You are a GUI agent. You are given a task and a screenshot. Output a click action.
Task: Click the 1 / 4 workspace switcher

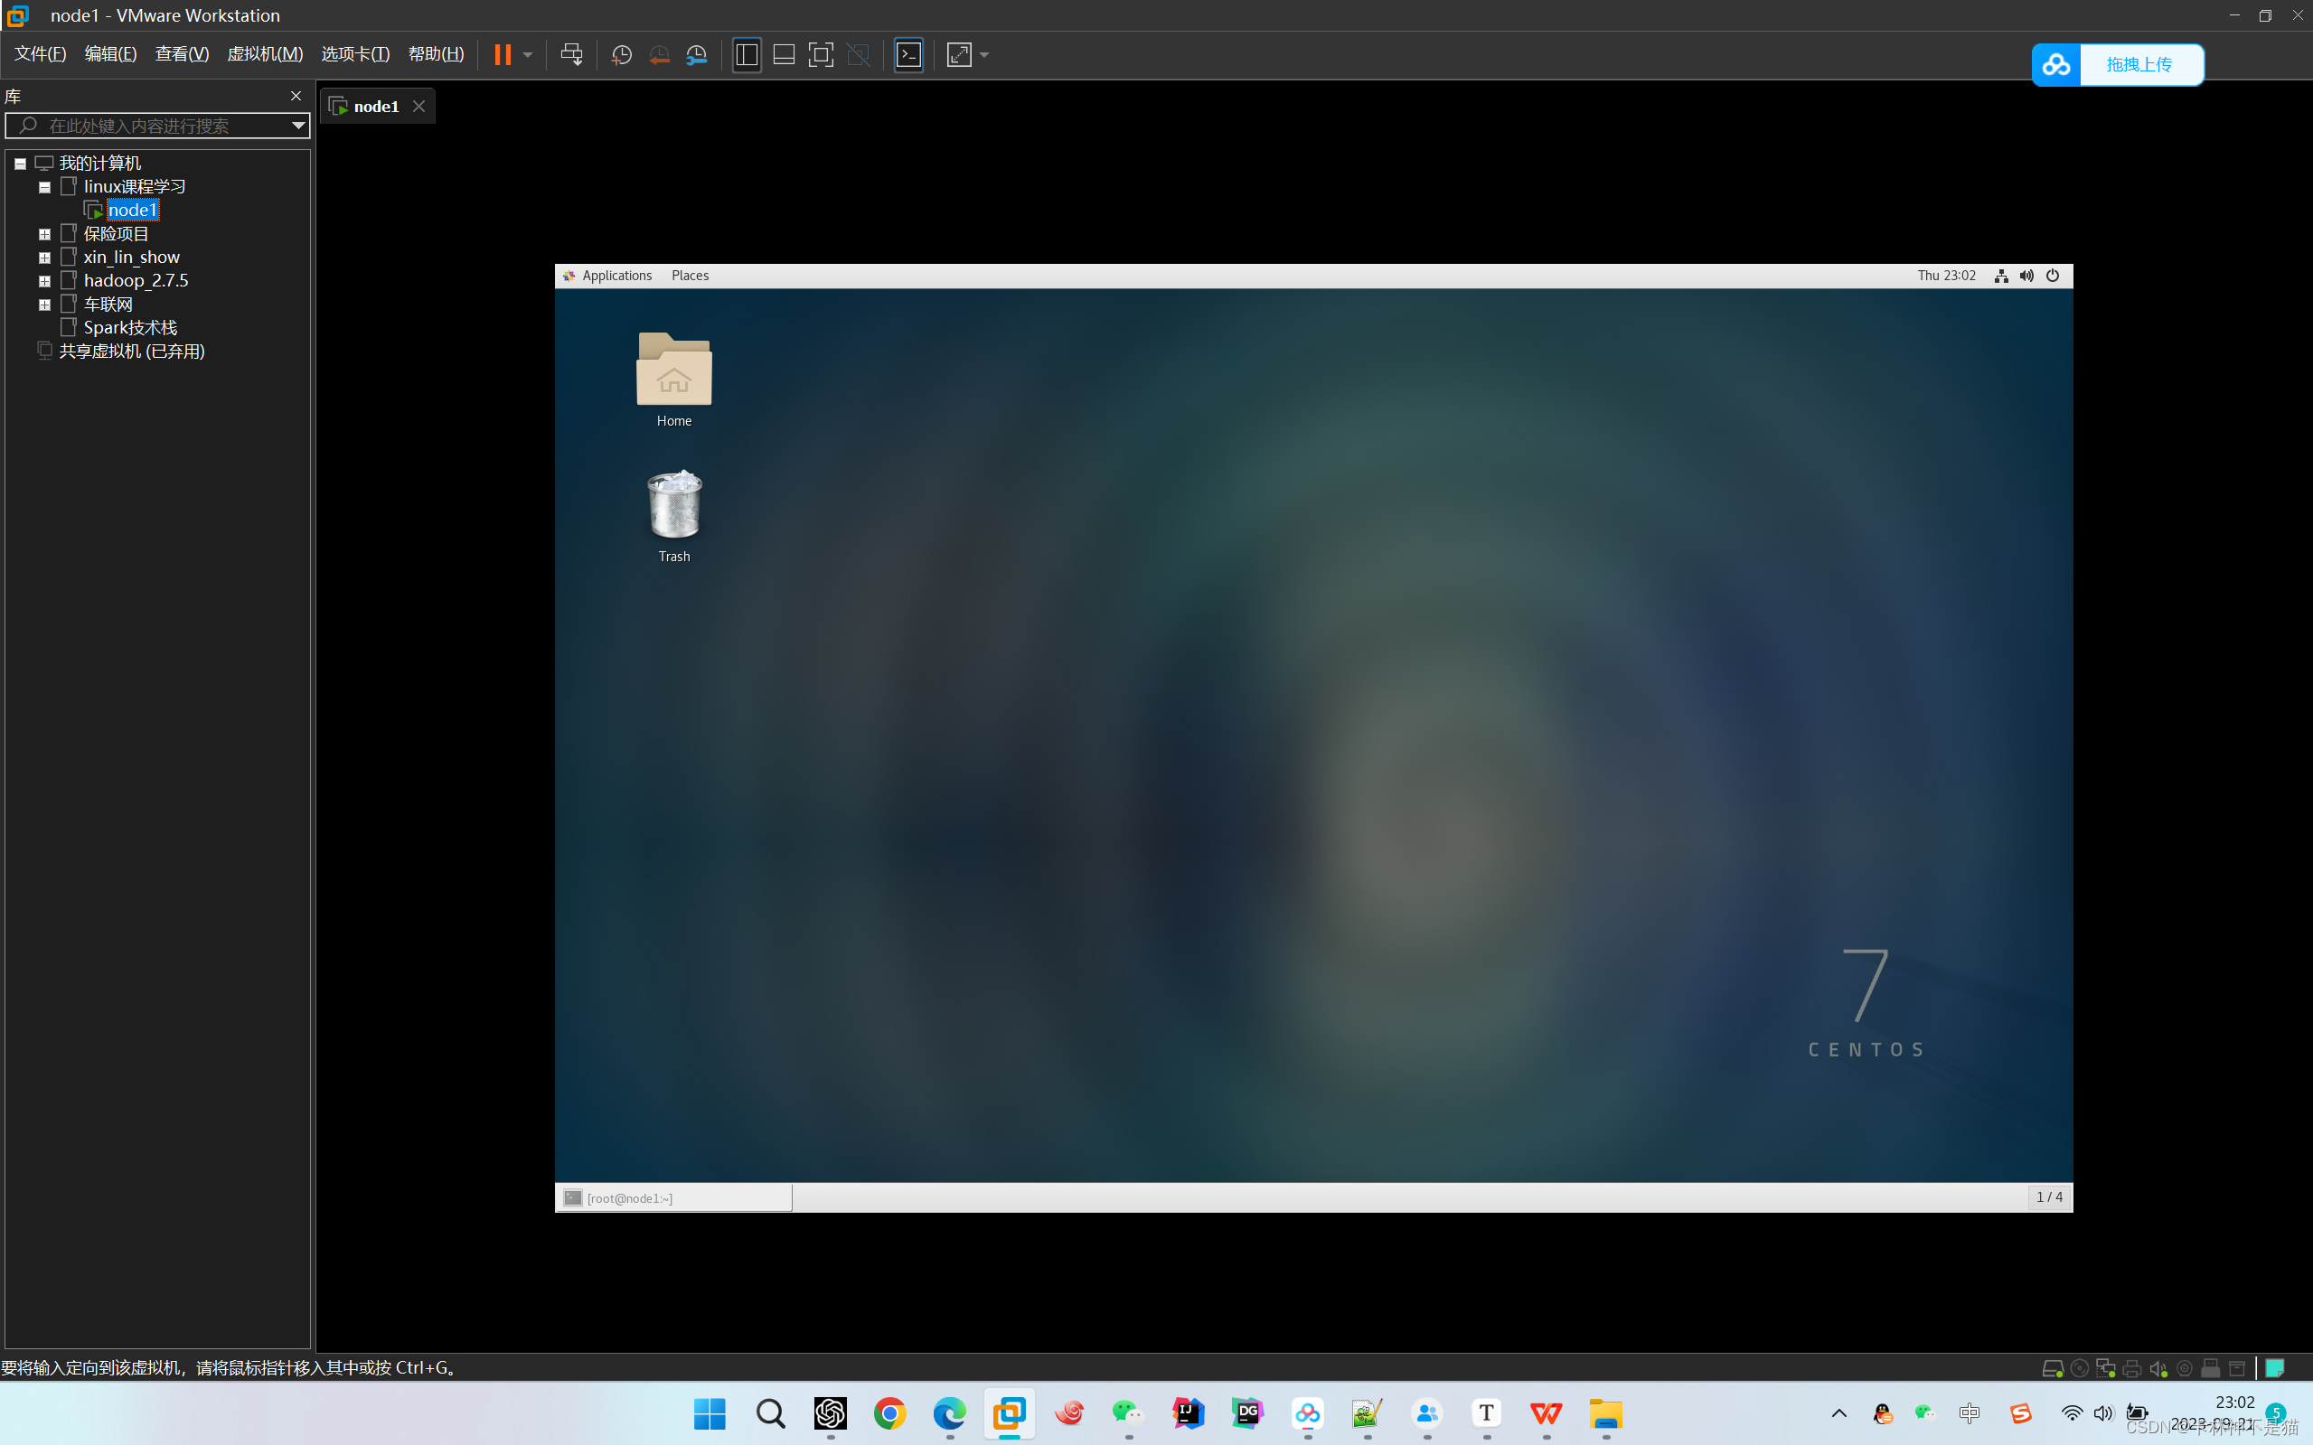[x=2049, y=1197]
